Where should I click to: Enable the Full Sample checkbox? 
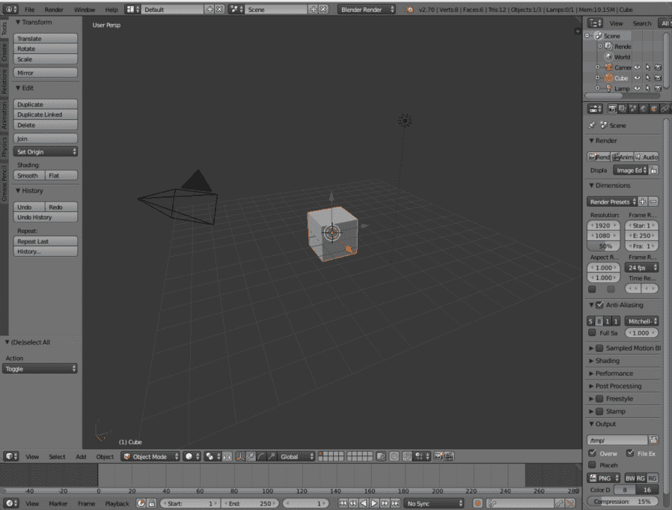coord(592,333)
